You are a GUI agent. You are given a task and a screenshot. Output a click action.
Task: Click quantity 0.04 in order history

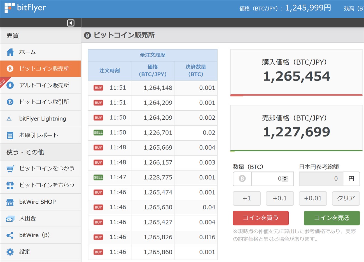coord(209,207)
